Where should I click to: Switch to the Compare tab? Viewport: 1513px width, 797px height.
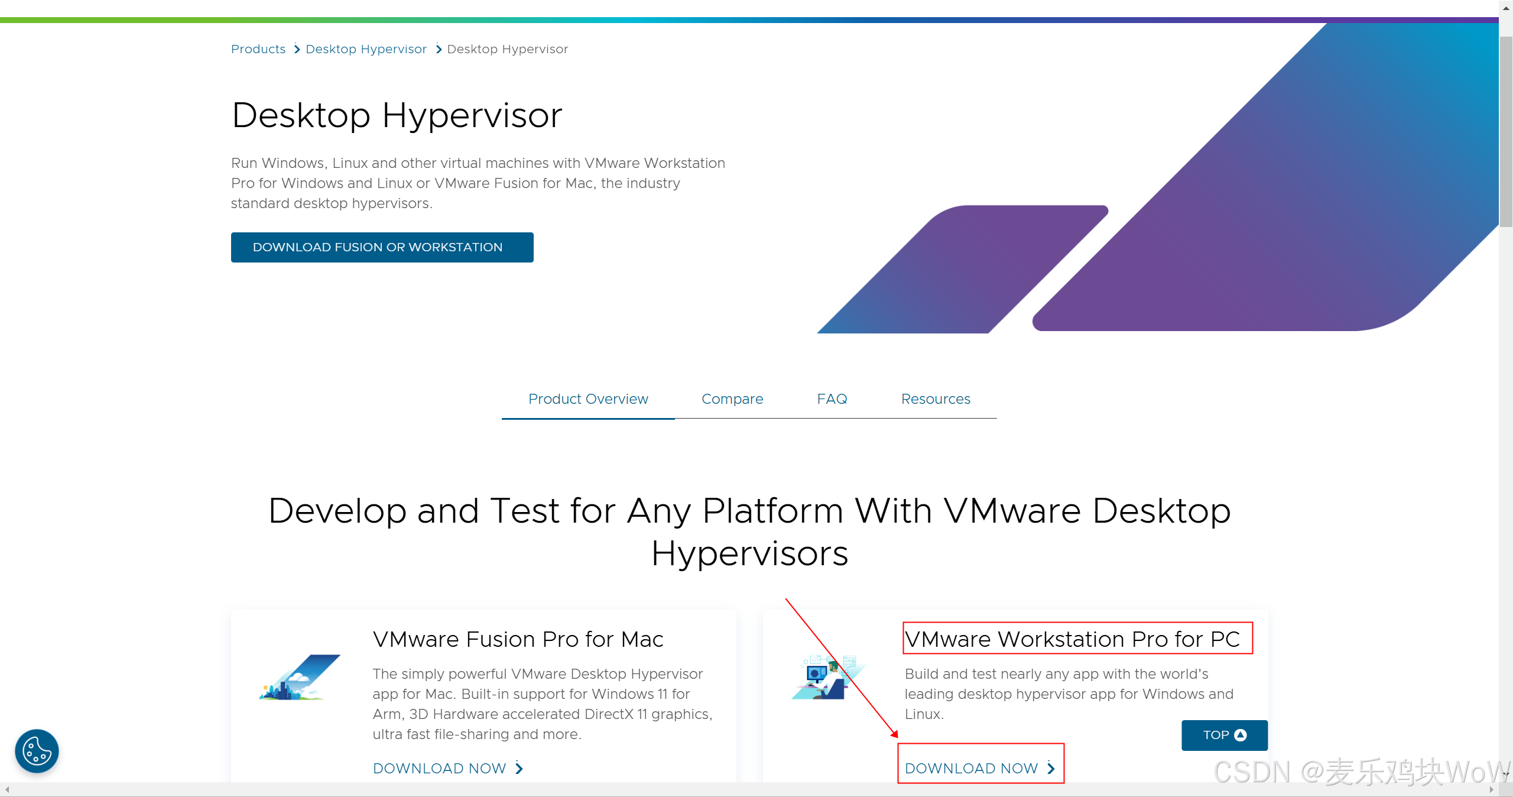[x=732, y=399]
